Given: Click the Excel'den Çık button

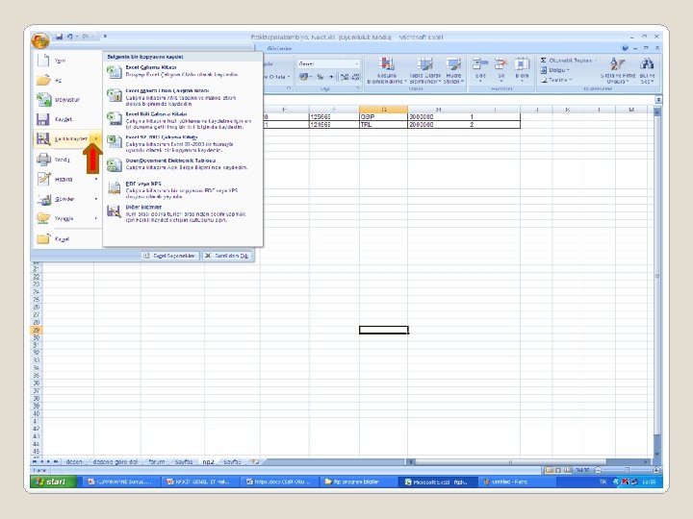Looking at the screenshot, I should click(x=227, y=256).
